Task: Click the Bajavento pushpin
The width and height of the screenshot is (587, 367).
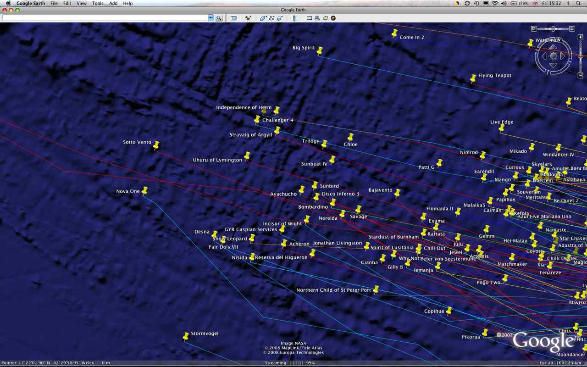Action: pyautogui.click(x=397, y=193)
